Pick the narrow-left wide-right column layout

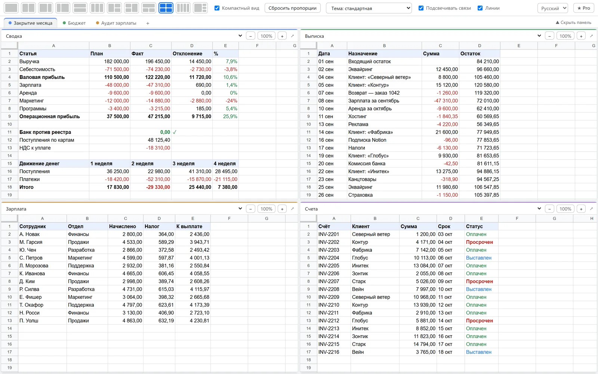63,8
